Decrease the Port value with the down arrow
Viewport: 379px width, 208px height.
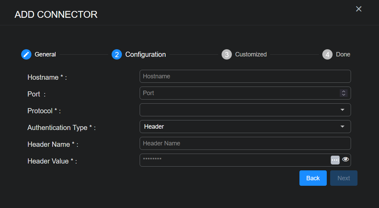point(343,95)
